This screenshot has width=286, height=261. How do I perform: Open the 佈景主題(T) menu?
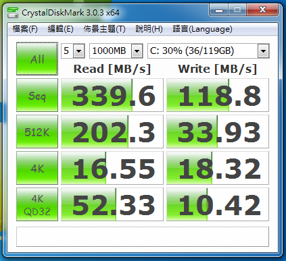(x=104, y=29)
